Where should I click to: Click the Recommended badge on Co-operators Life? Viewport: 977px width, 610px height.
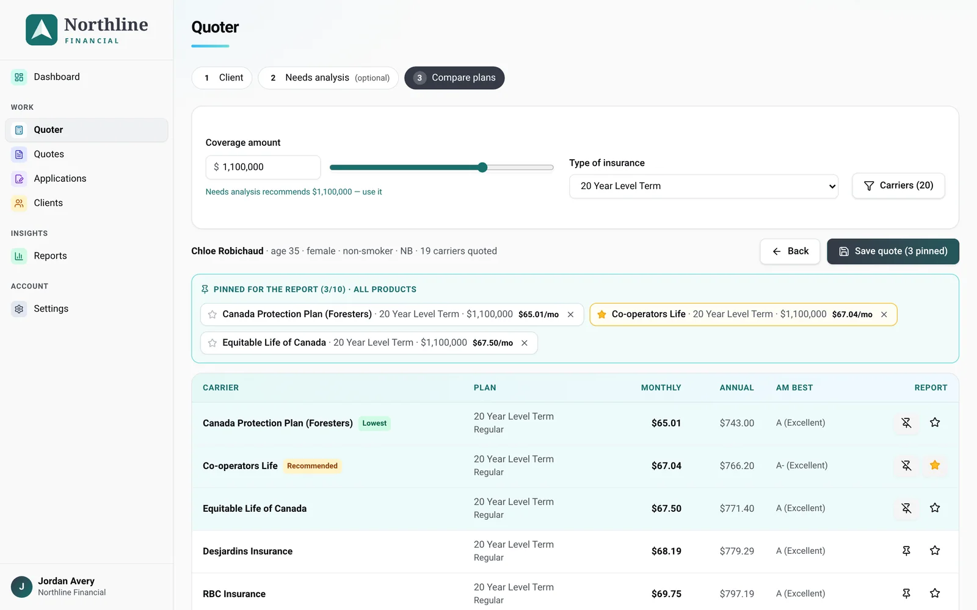pyautogui.click(x=312, y=466)
